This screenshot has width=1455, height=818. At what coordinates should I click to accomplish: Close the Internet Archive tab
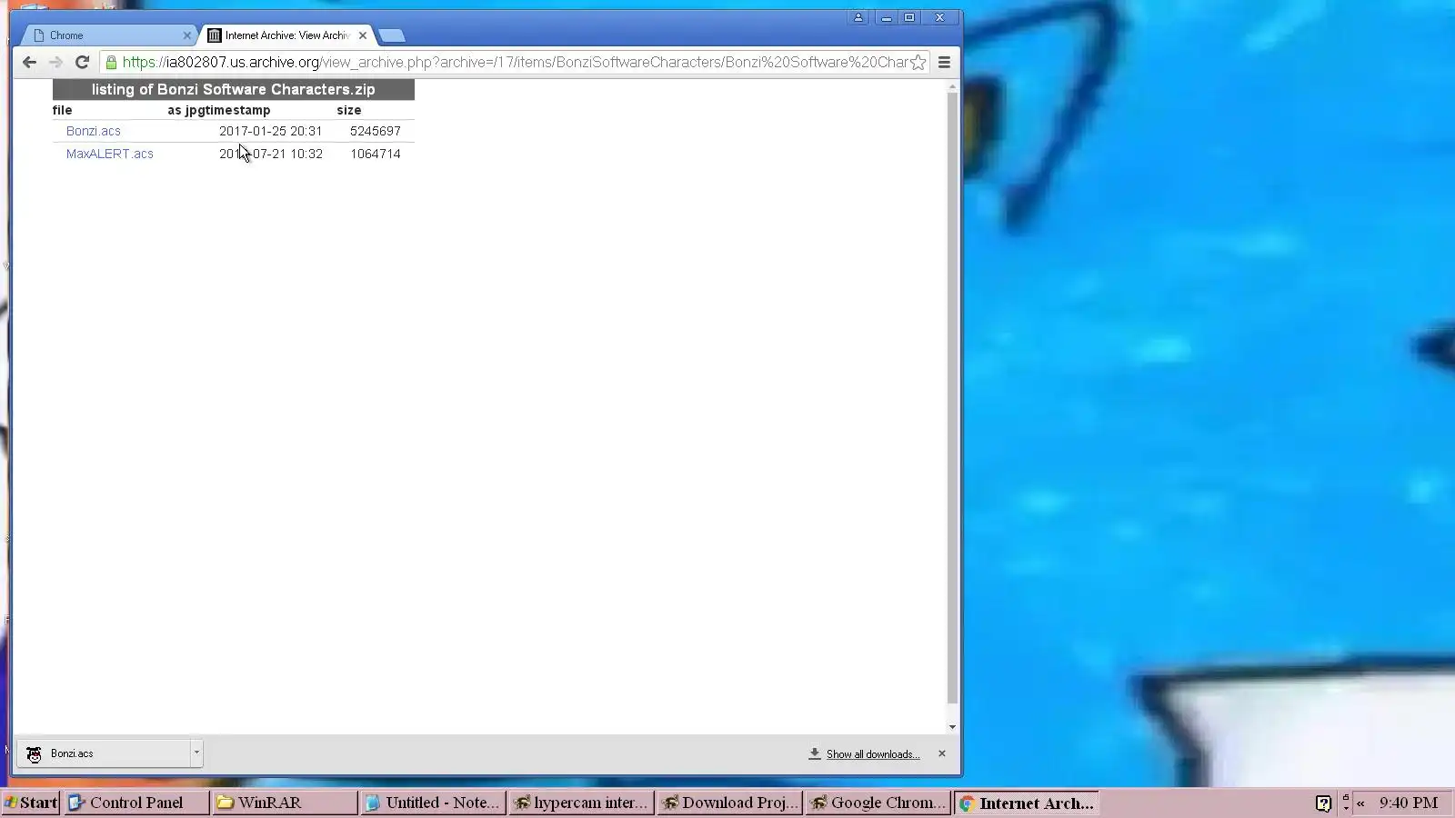click(x=363, y=35)
